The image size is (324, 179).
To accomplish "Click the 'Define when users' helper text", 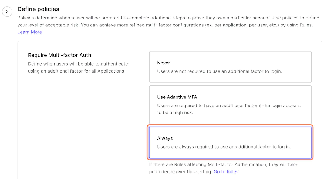I will [78, 67].
